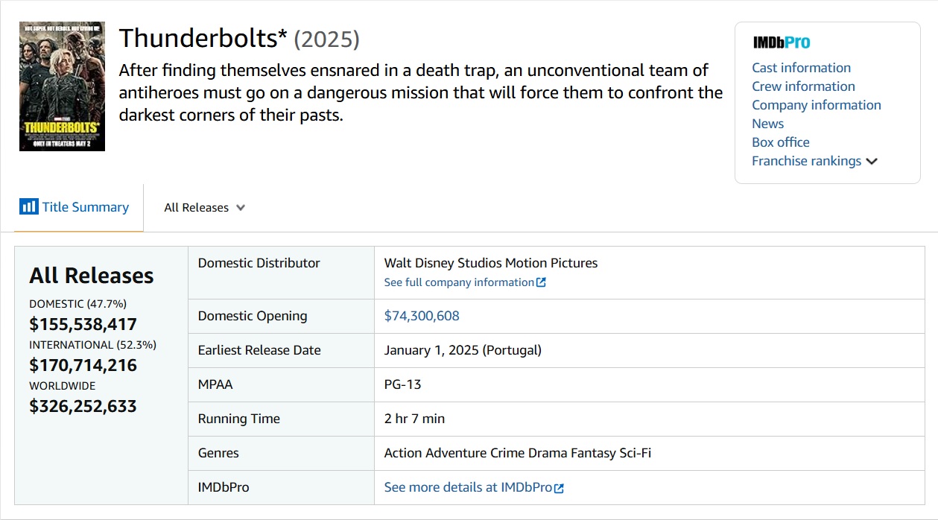
Task: Click Franchise rankings link
Action: click(806, 161)
